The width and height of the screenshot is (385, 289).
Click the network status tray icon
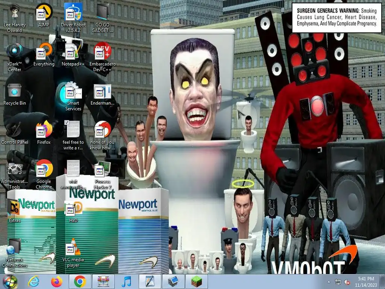click(338, 282)
